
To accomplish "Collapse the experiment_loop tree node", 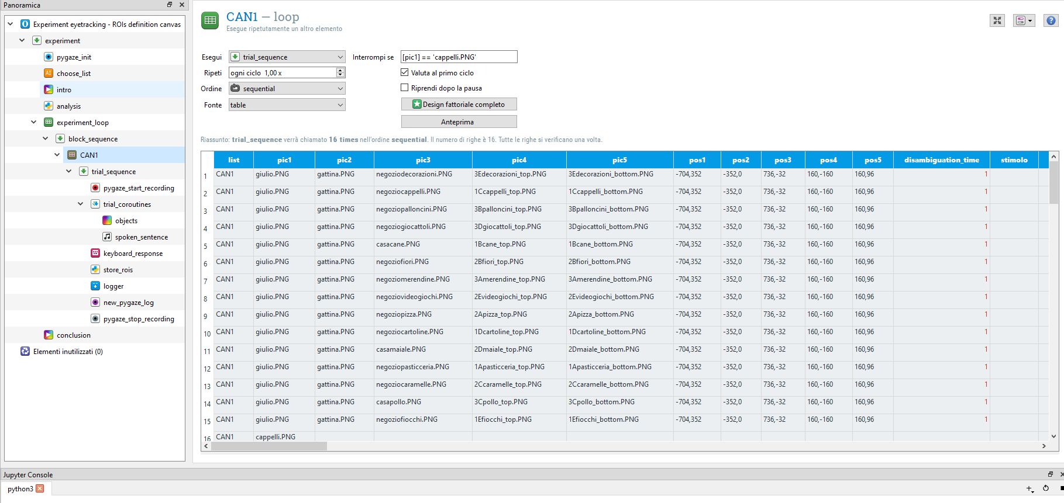I will click(x=34, y=123).
